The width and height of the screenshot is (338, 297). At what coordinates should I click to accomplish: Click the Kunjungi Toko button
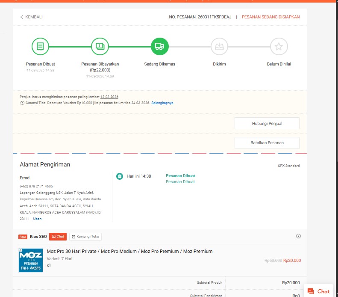click(x=85, y=236)
